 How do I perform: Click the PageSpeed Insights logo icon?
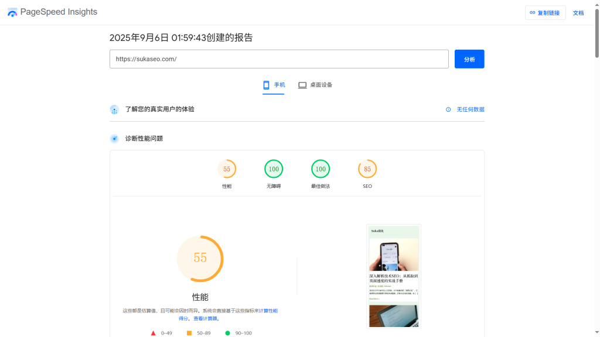click(12, 12)
